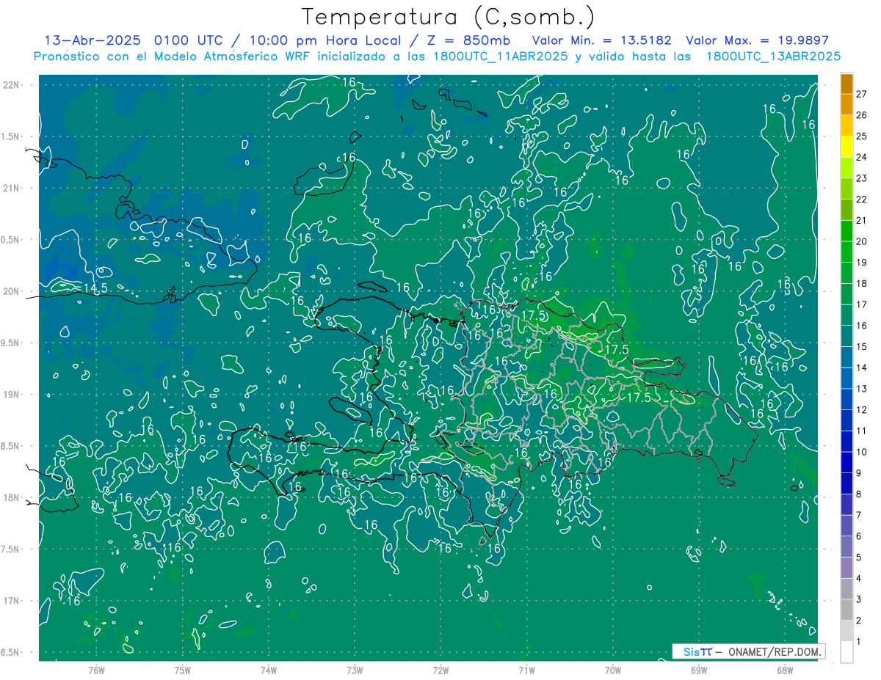Screen dimensions: 881x680
Task: Click the title 'Temperatura (C,somb.)'
Action: point(449,16)
